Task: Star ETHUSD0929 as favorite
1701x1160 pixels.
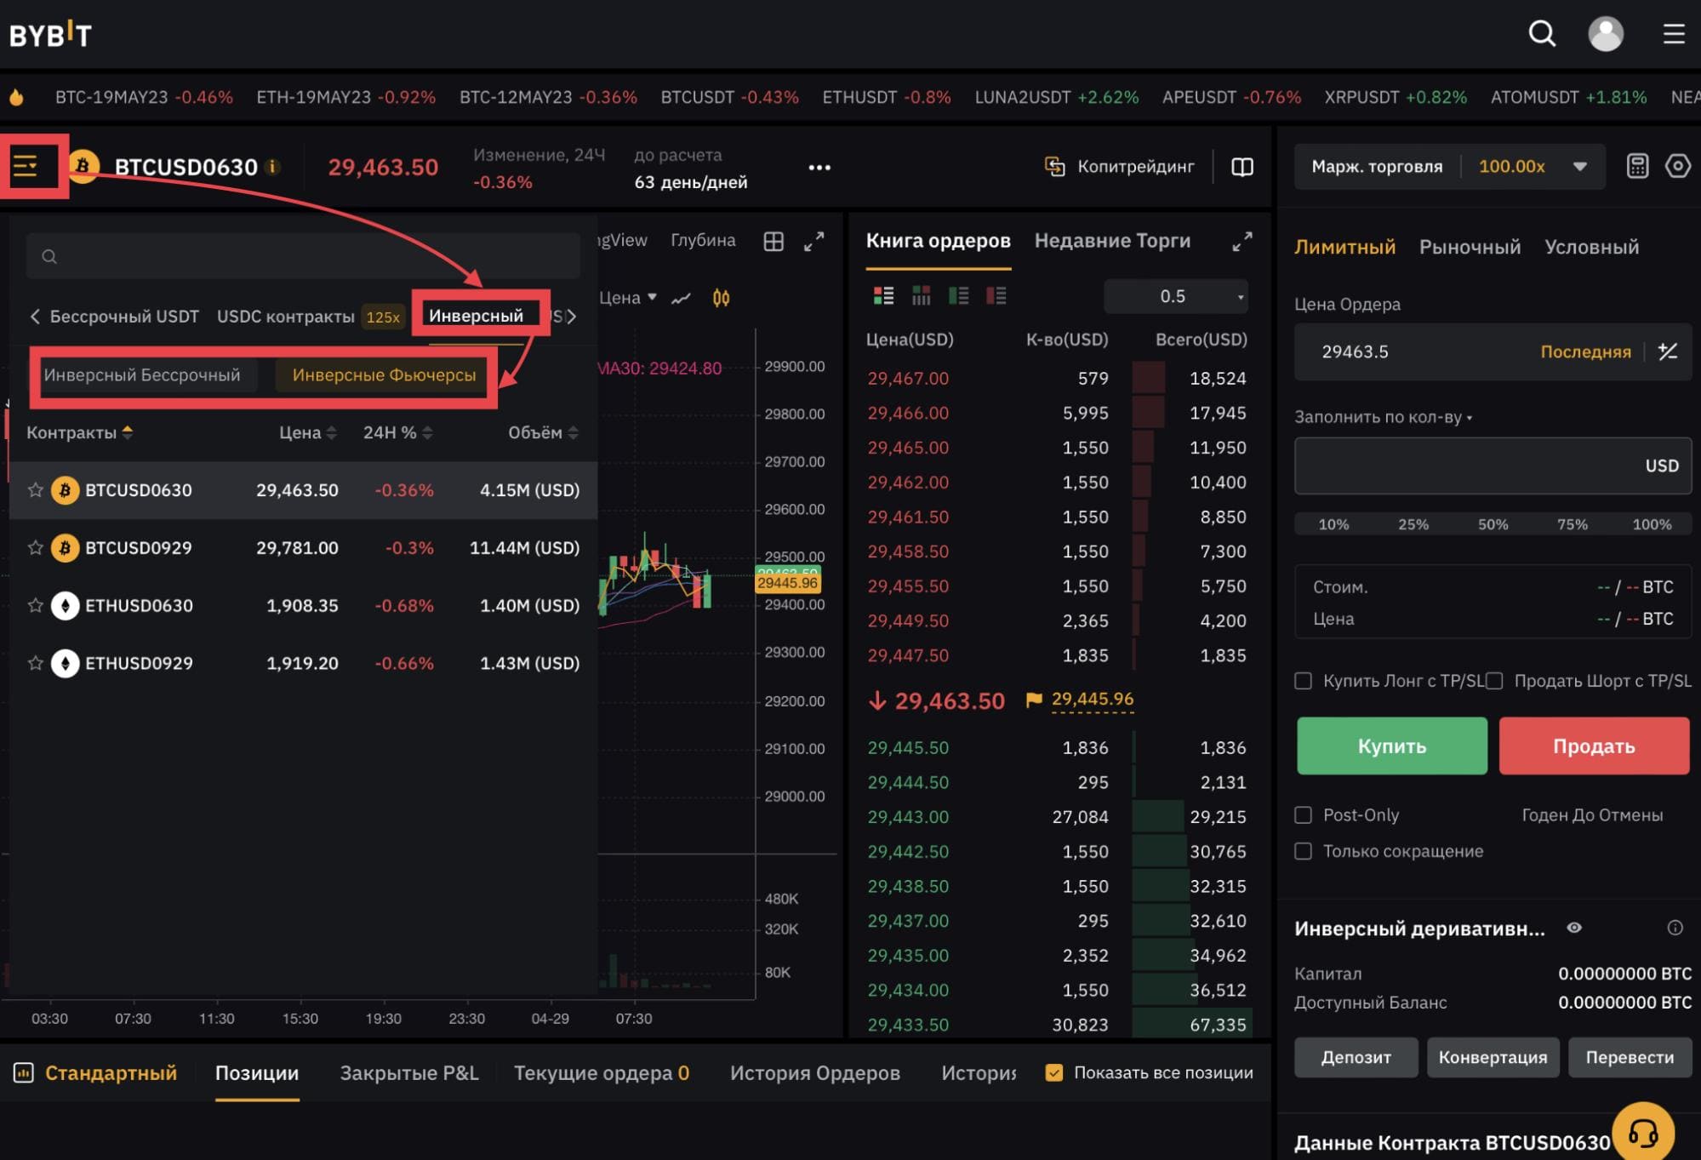Action: [35, 663]
